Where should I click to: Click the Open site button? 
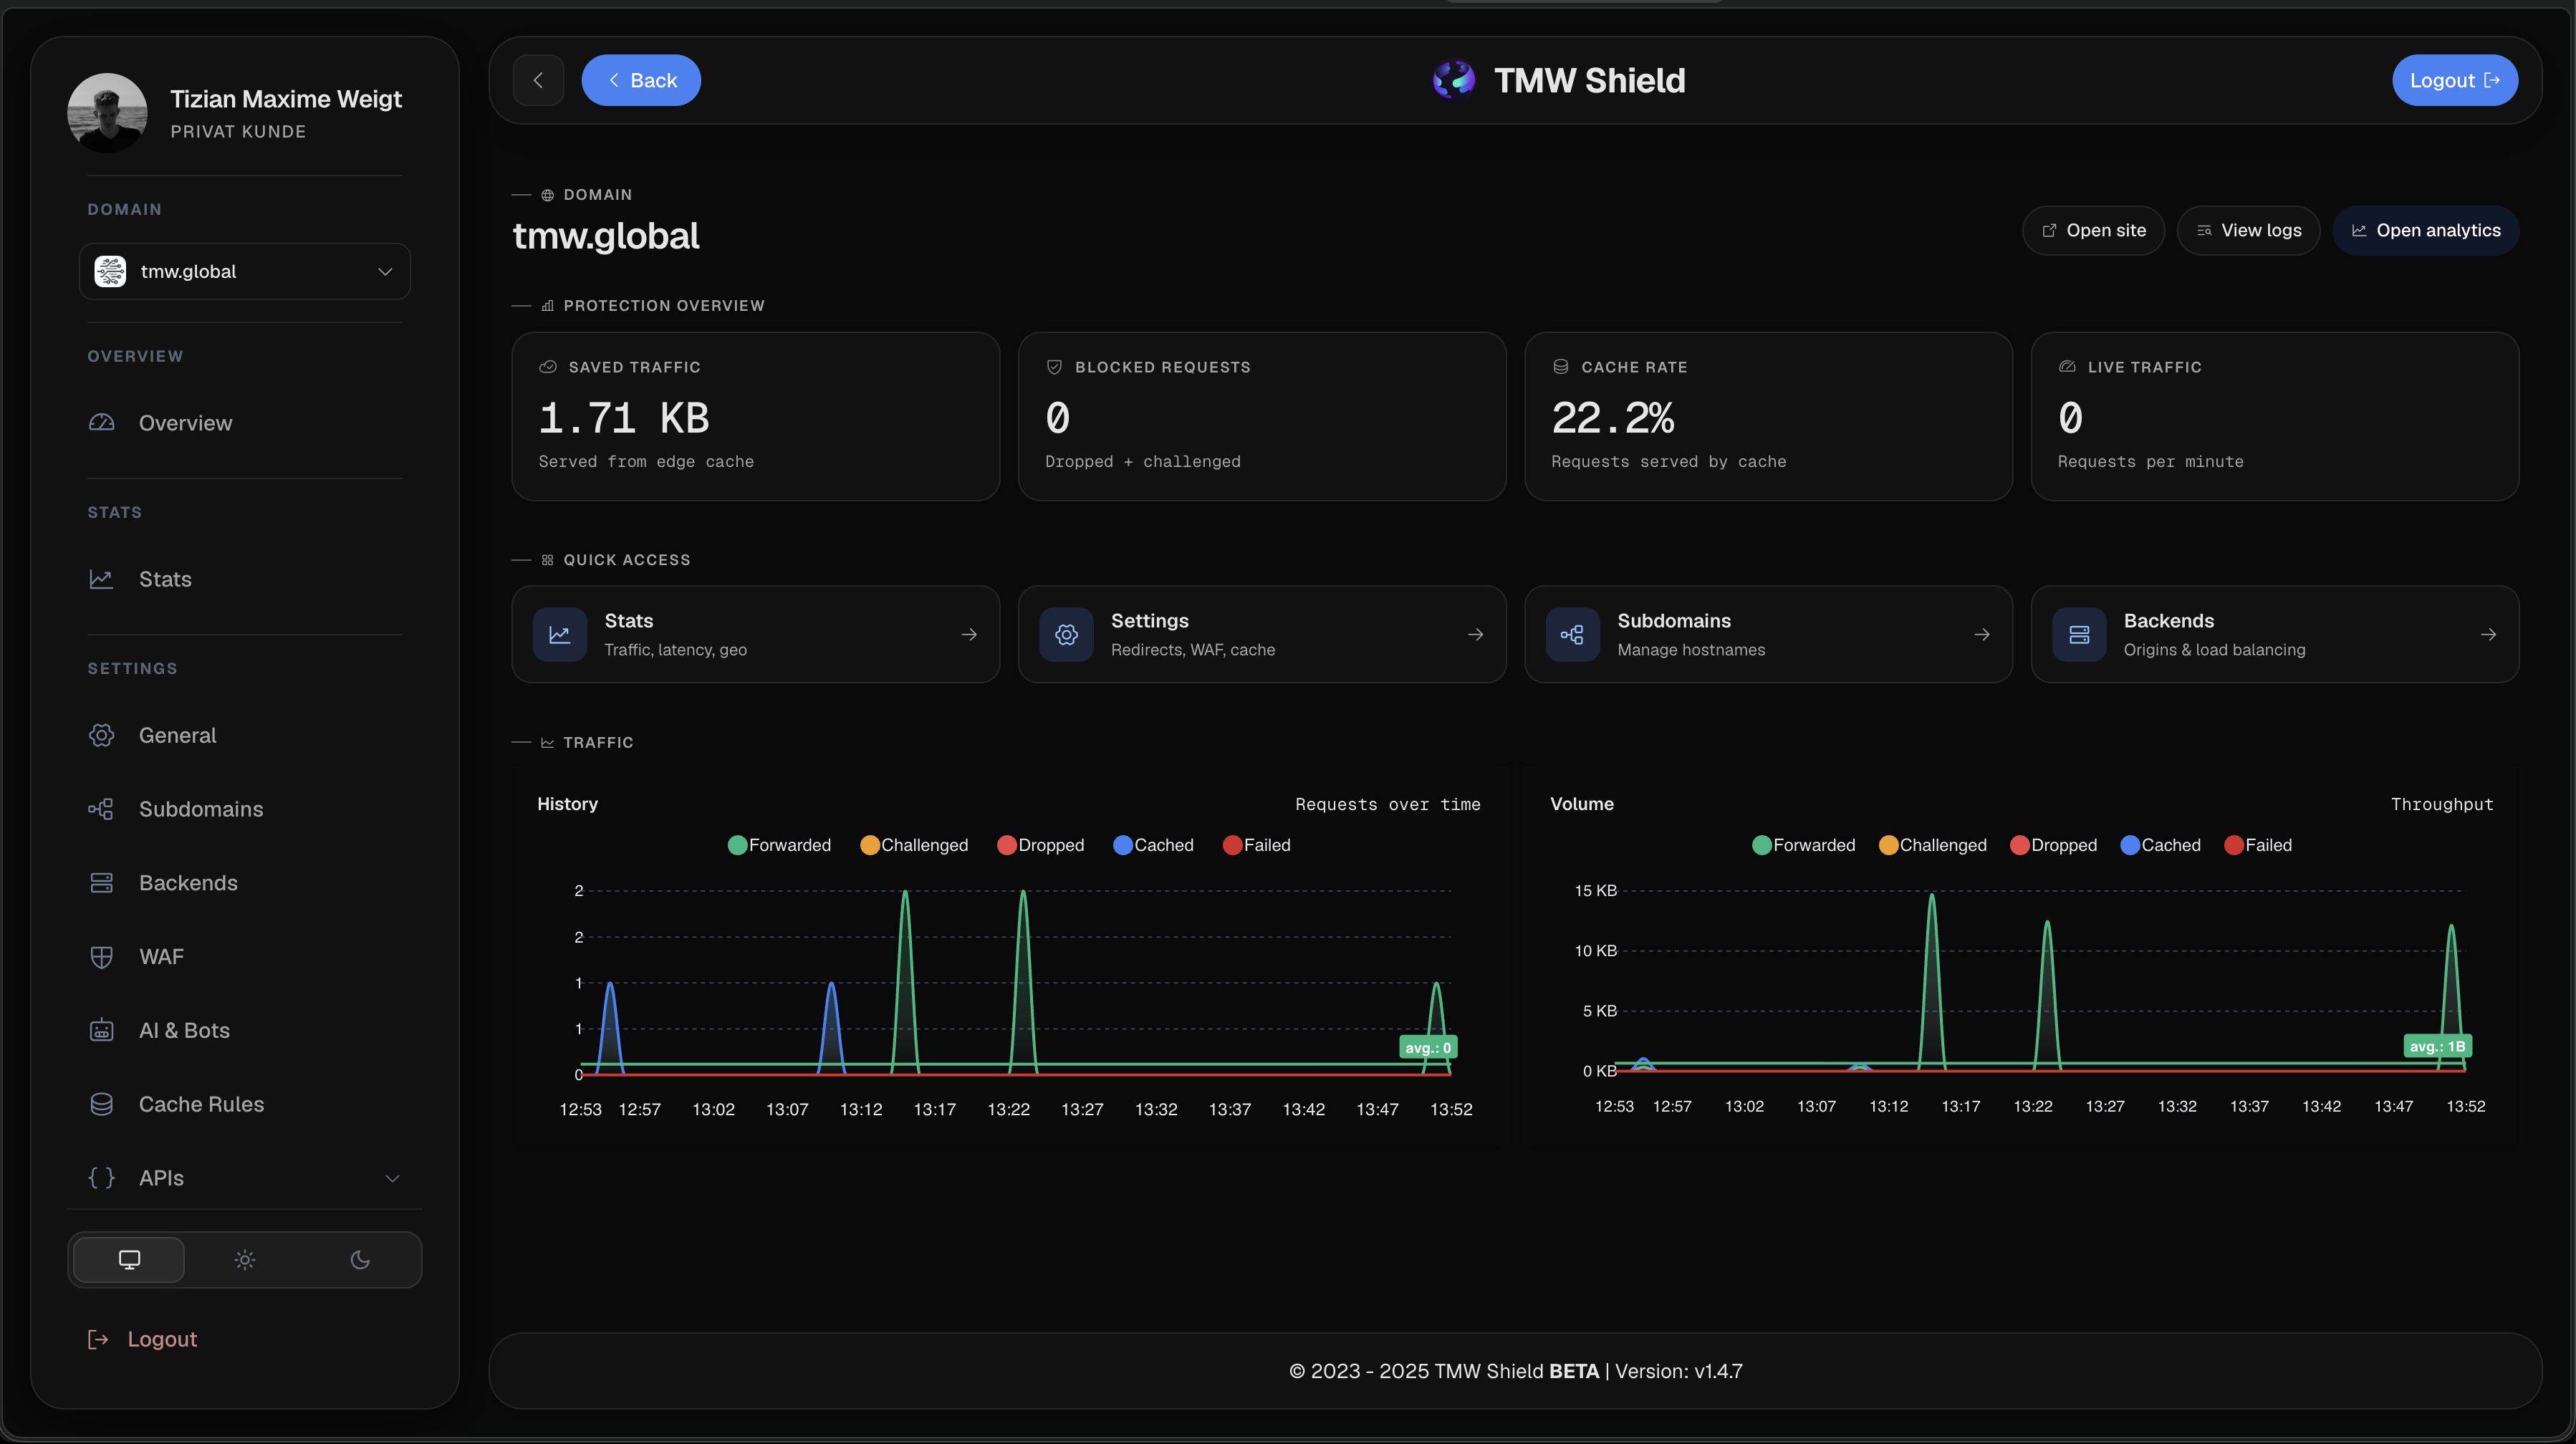tap(2093, 230)
